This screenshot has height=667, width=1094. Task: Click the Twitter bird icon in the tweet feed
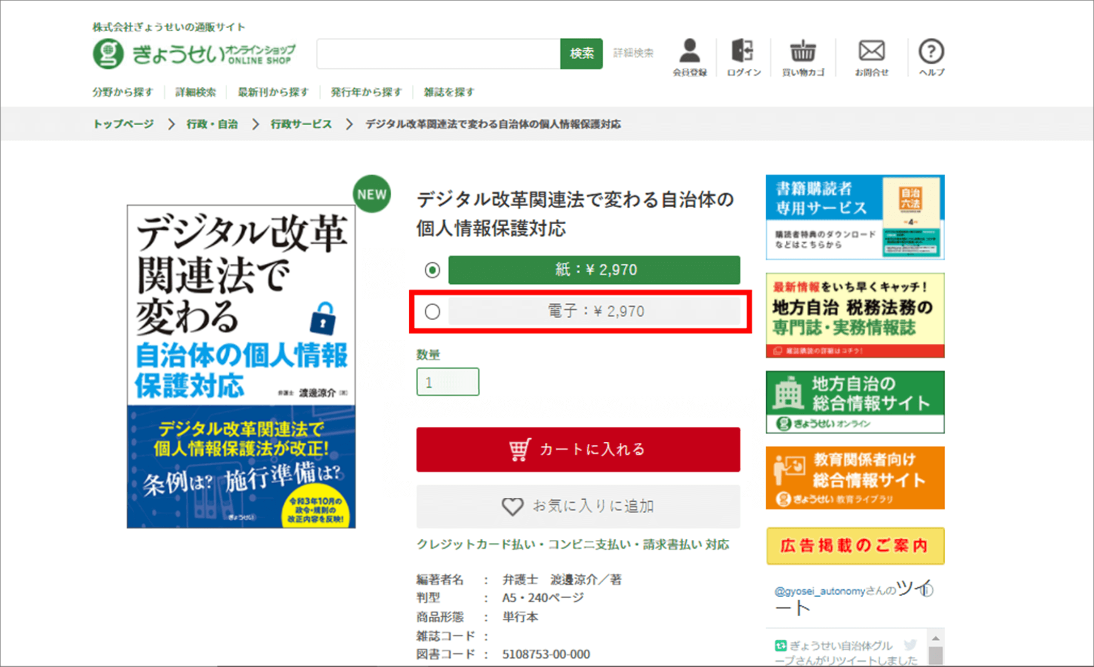pyautogui.click(x=910, y=644)
